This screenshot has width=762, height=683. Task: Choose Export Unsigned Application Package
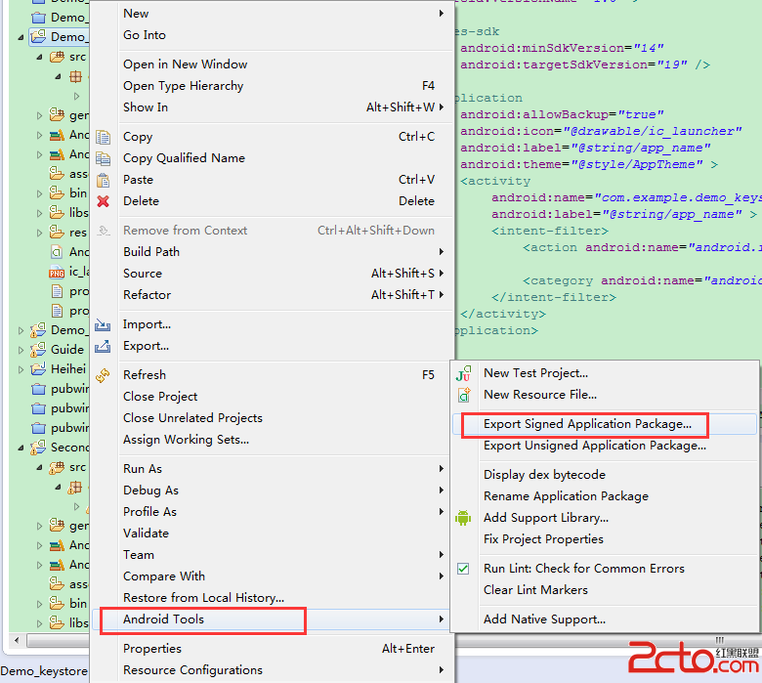click(x=604, y=446)
